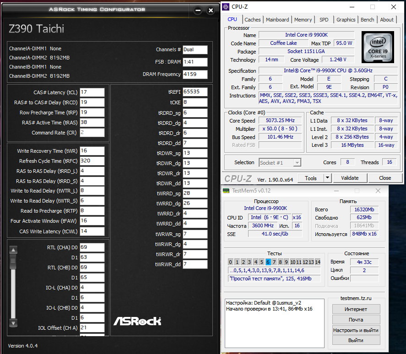Image resolution: width=406 pixels, height=354 pixels.
Task: Click the tRCD value field showing 19
Action: pyautogui.click(x=92, y=102)
